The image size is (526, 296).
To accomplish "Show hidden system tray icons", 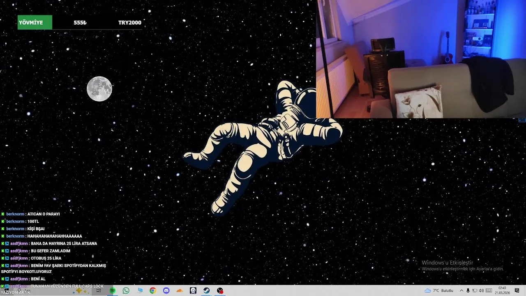I will coord(461,291).
